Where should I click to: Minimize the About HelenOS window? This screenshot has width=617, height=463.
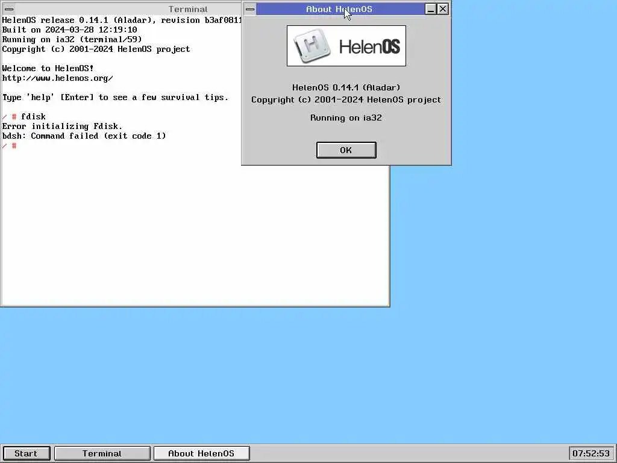tap(431, 9)
